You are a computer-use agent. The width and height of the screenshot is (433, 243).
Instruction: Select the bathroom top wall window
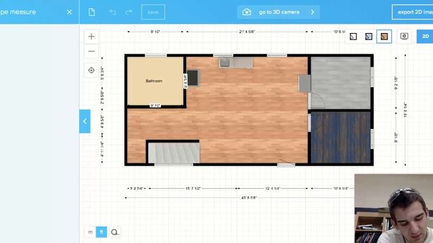point(156,55)
